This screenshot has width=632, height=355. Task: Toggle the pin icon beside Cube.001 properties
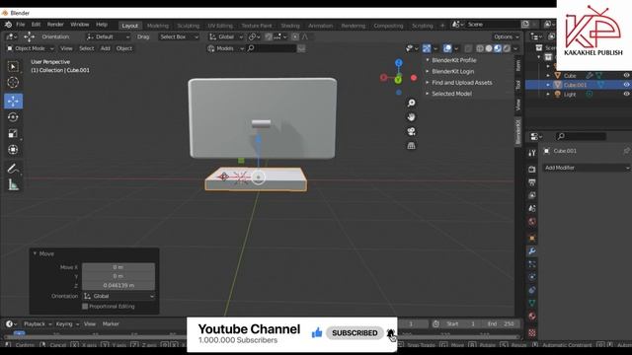point(626,151)
